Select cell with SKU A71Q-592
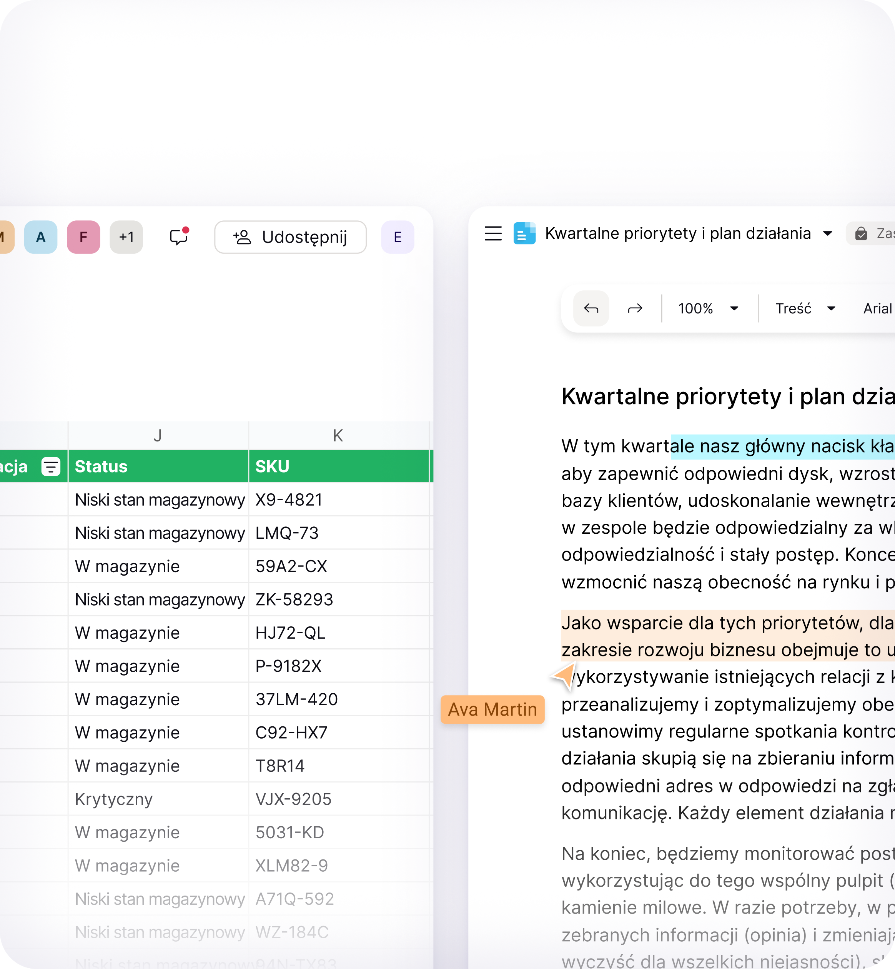Viewport: 895px width, 969px height. [339, 899]
